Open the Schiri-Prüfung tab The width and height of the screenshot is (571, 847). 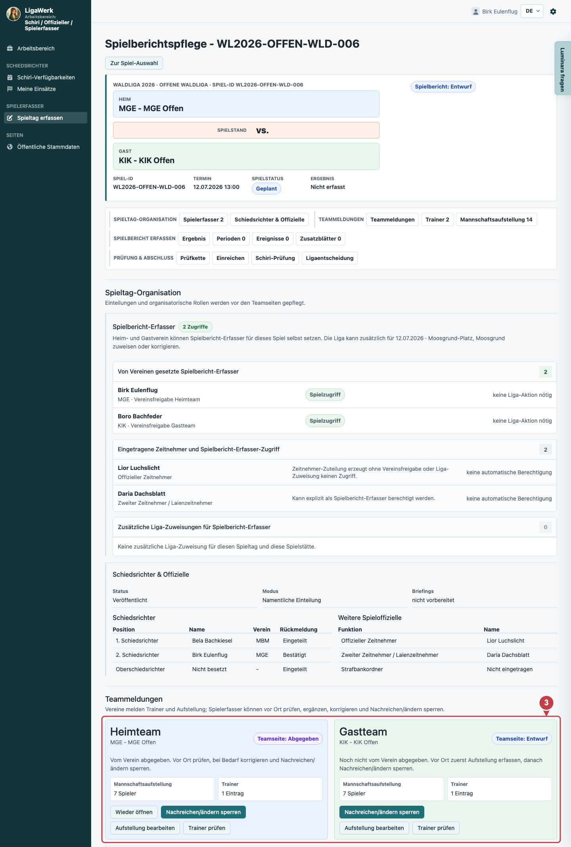tap(275, 258)
